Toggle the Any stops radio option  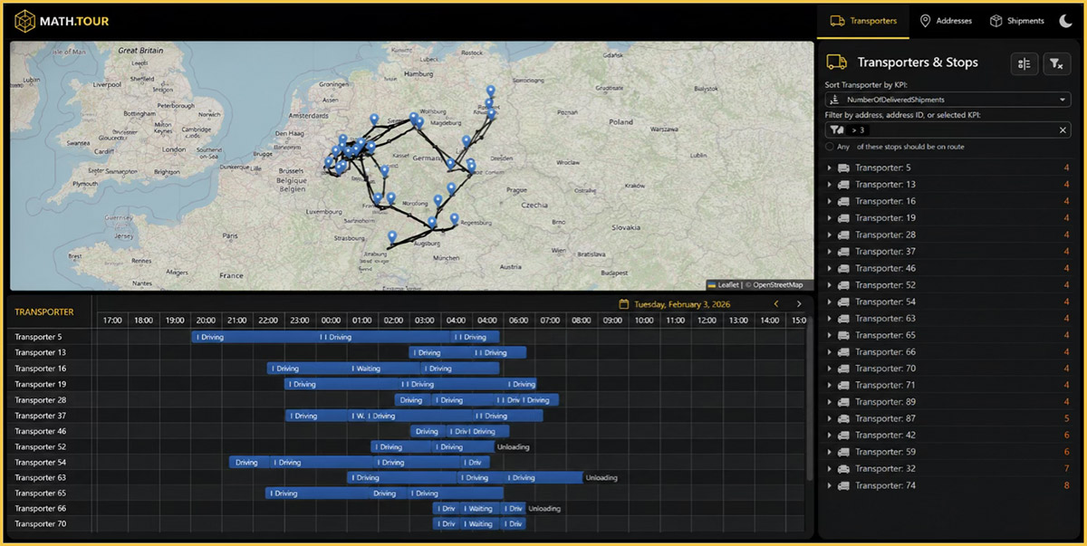(x=830, y=147)
